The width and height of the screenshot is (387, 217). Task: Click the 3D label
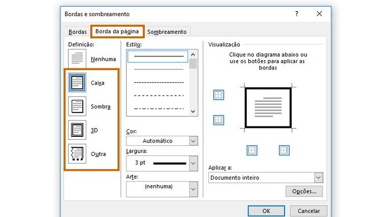94,130
